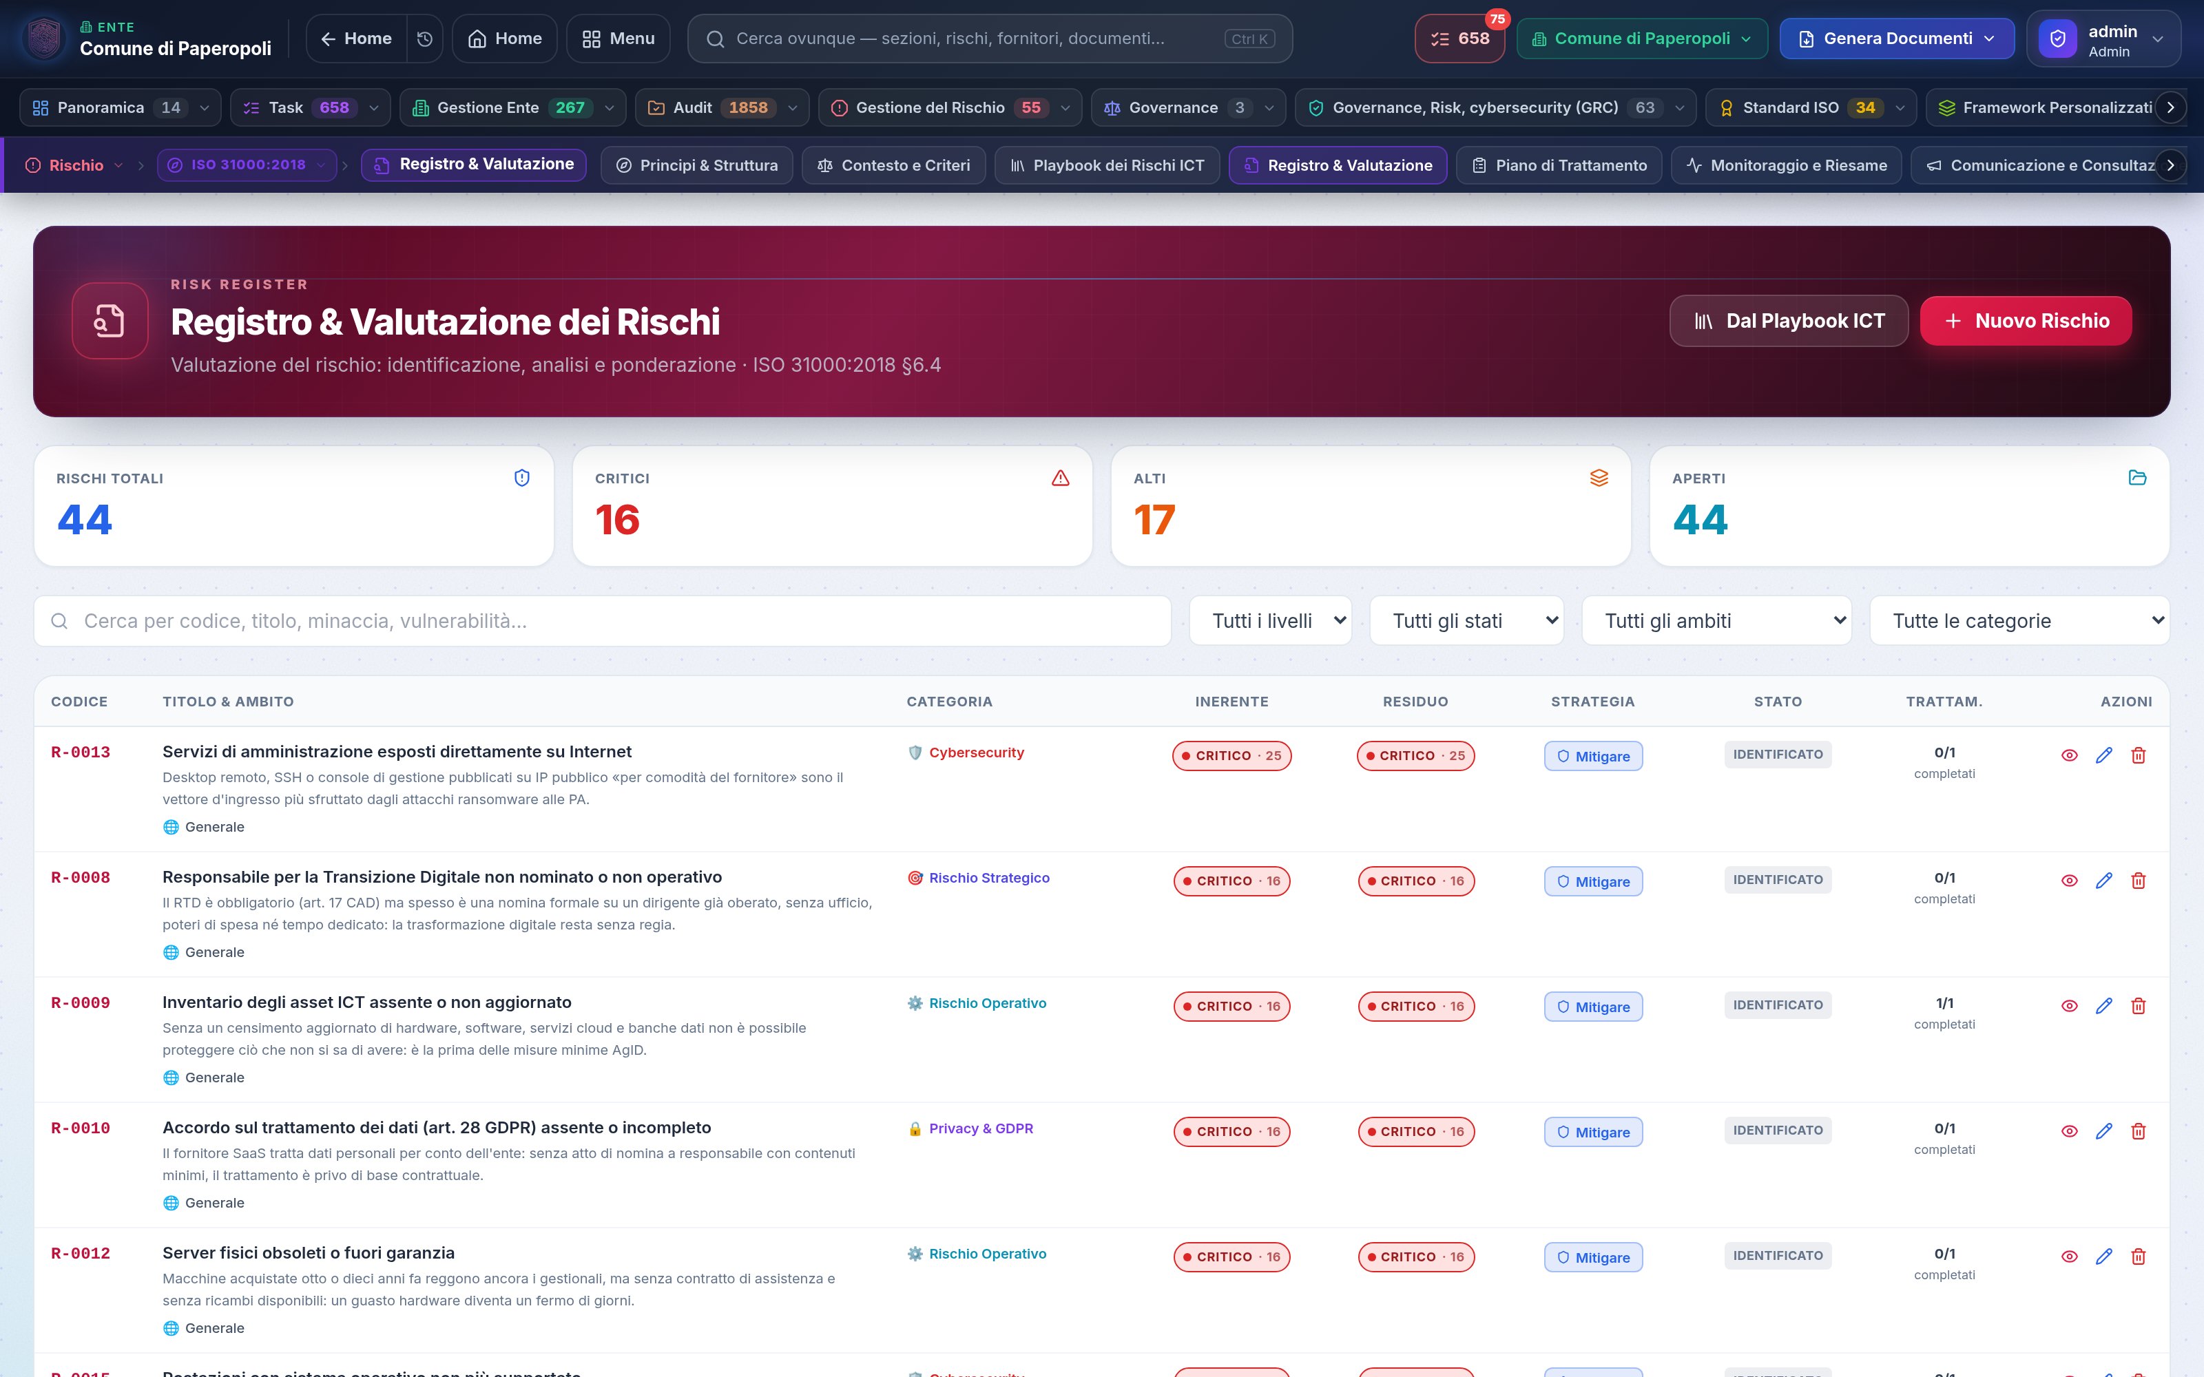The image size is (2204, 1377).
Task: Click the folder icon in Aperti card
Action: [2137, 478]
